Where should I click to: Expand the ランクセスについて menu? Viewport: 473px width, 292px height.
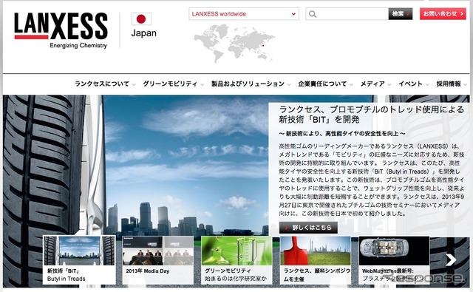coord(105,84)
